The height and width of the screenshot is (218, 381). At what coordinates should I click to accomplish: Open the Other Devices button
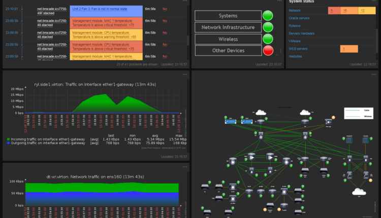pos(228,50)
